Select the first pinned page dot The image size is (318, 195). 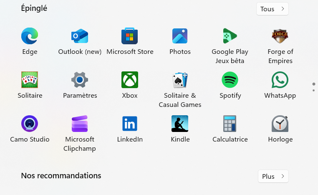click(x=314, y=84)
